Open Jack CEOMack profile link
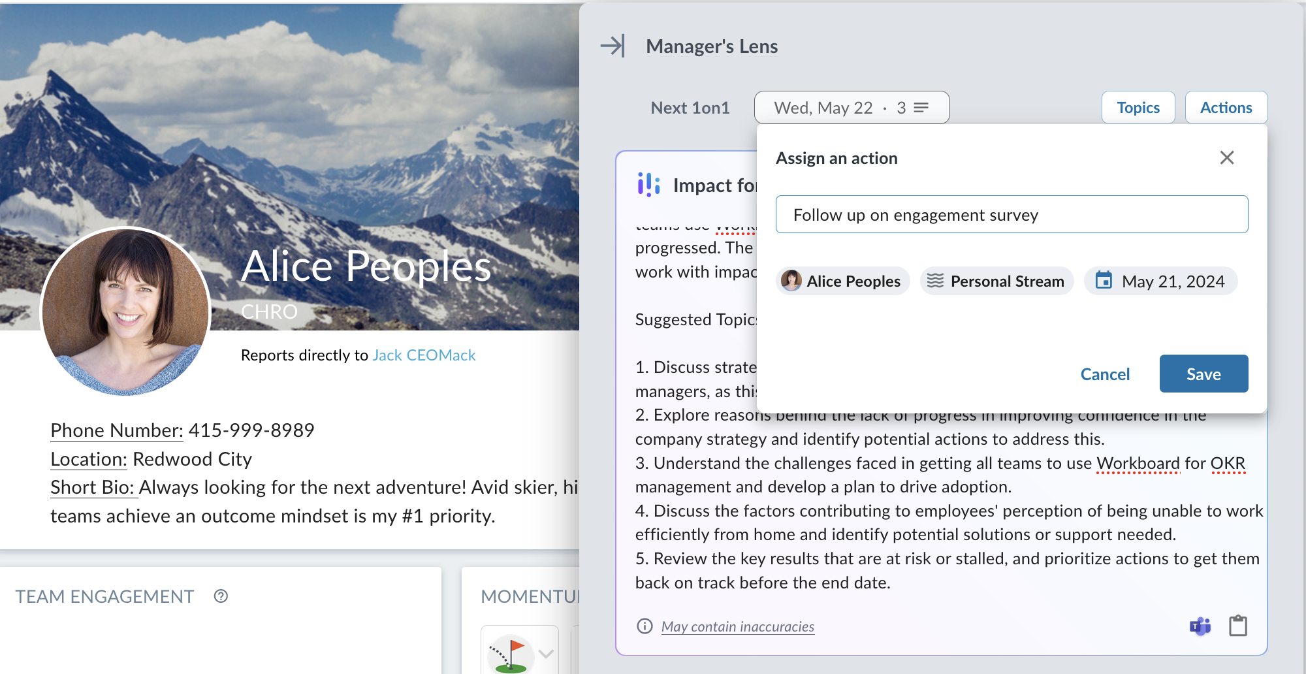 click(424, 355)
